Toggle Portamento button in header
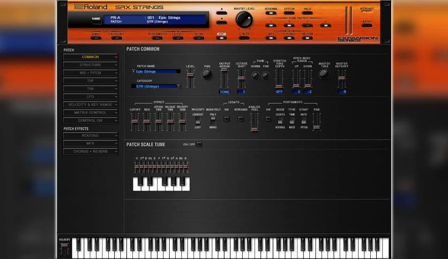The height and width of the screenshot is (259, 448). pos(158,37)
